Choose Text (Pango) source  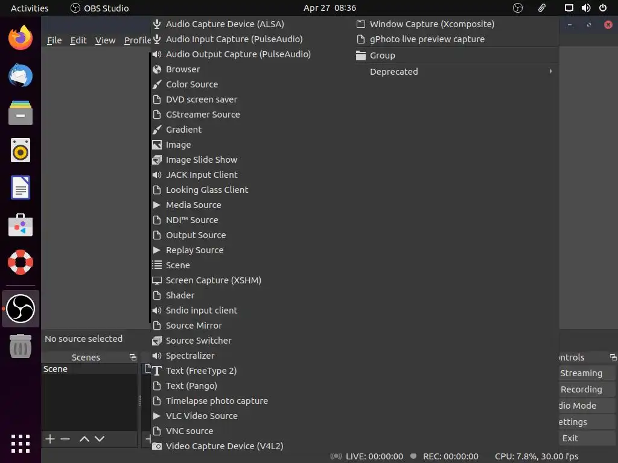[252, 386]
